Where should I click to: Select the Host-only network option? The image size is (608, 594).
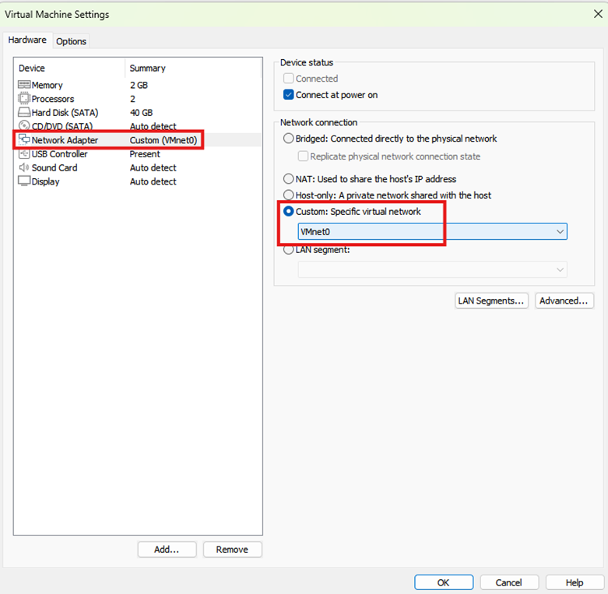[x=288, y=195]
